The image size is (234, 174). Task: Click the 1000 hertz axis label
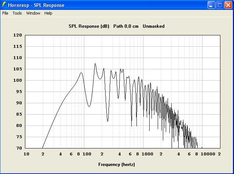tap(147, 154)
